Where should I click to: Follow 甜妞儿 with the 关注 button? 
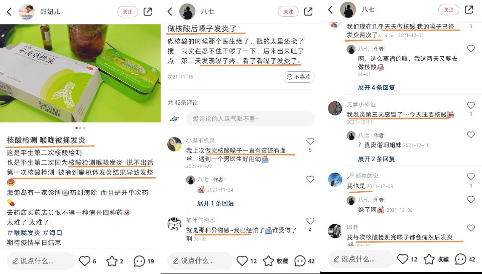click(x=128, y=12)
